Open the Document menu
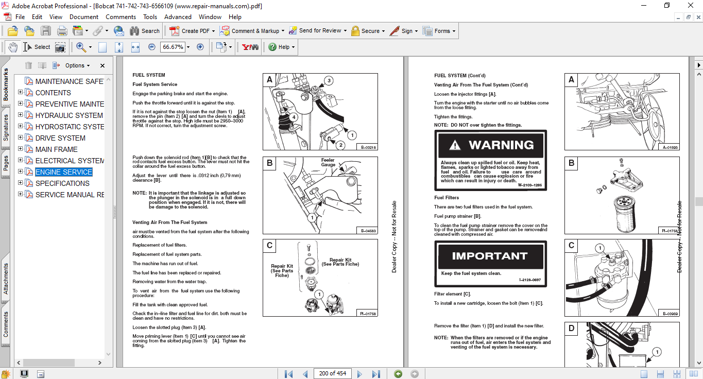703x379 pixels. (84, 17)
